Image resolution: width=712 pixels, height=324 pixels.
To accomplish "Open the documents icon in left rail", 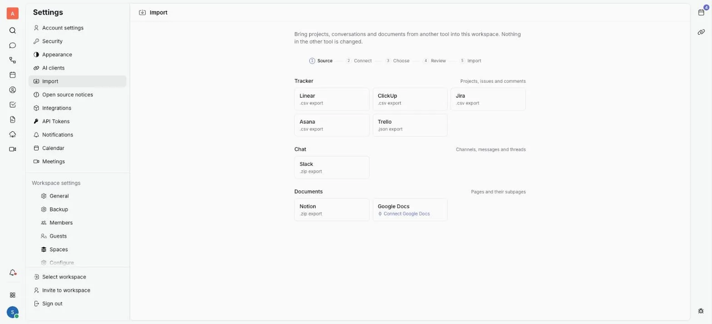I will [13, 120].
